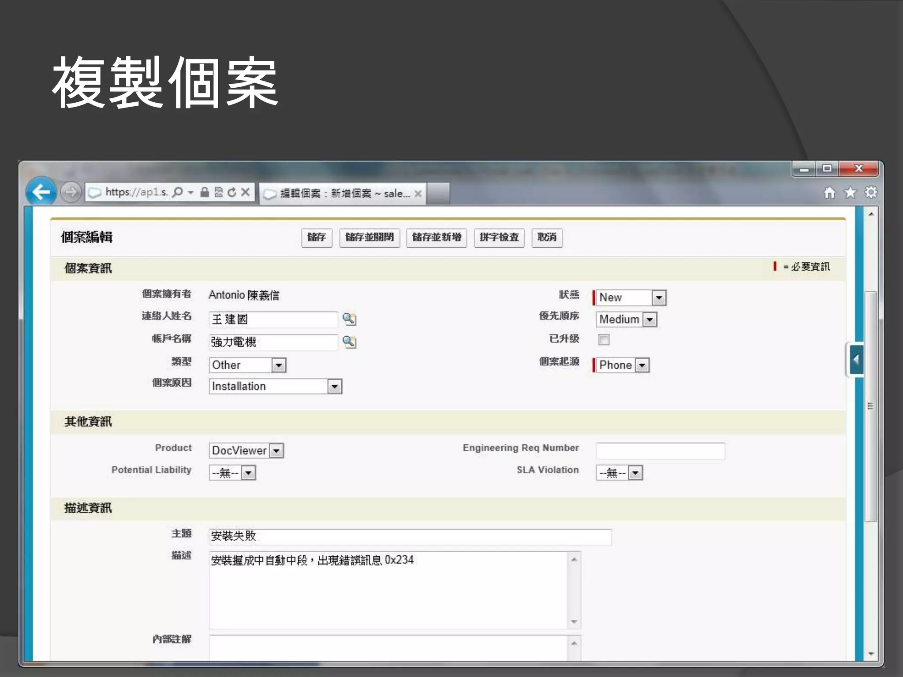The height and width of the screenshot is (677, 903).
Task: Open a new blank browser tab
Action: [x=438, y=193]
